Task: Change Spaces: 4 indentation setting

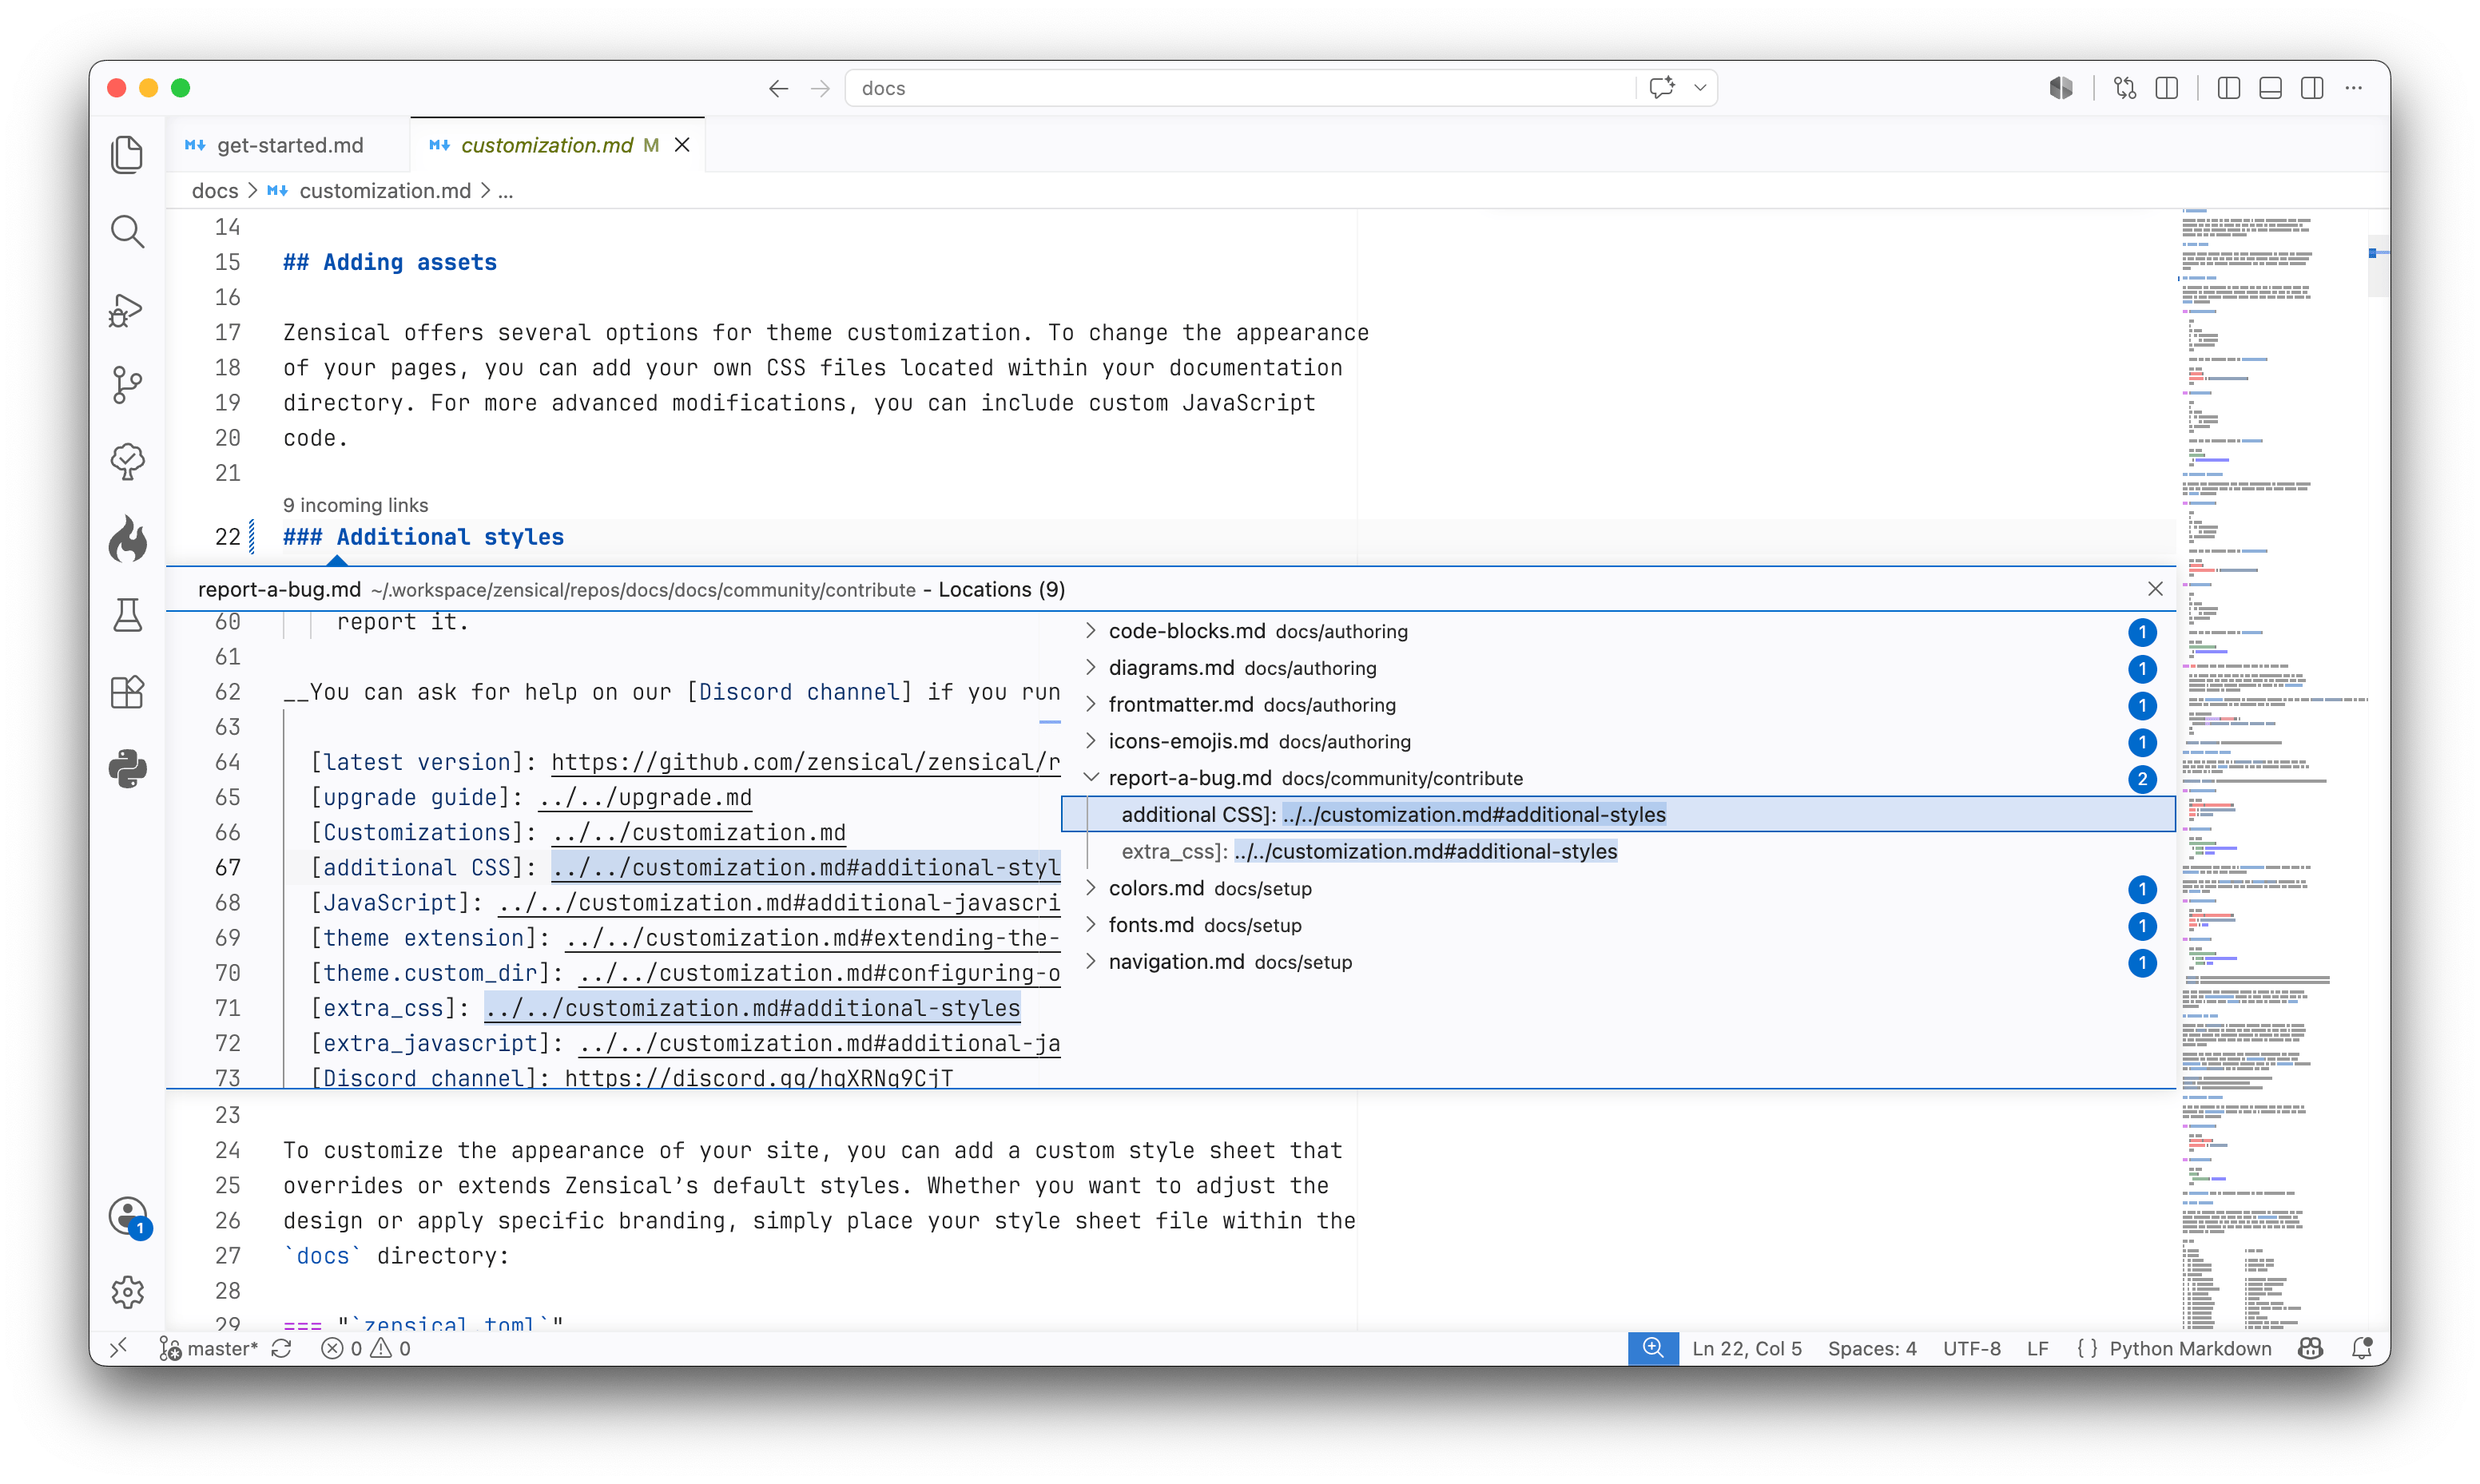Action: click(1872, 1348)
